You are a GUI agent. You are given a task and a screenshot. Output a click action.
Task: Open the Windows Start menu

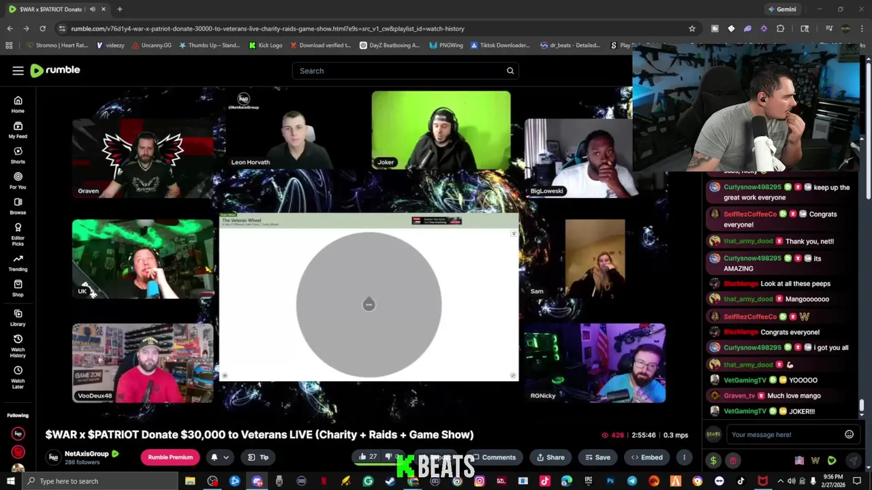click(x=10, y=481)
